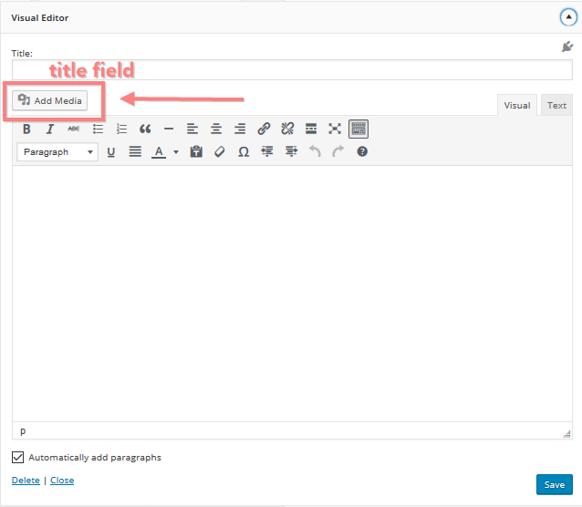Justify the text alignment
Screen dimensions: 582x507
[135, 152]
